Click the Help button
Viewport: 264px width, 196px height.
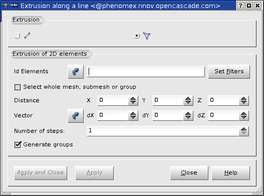click(x=230, y=173)
